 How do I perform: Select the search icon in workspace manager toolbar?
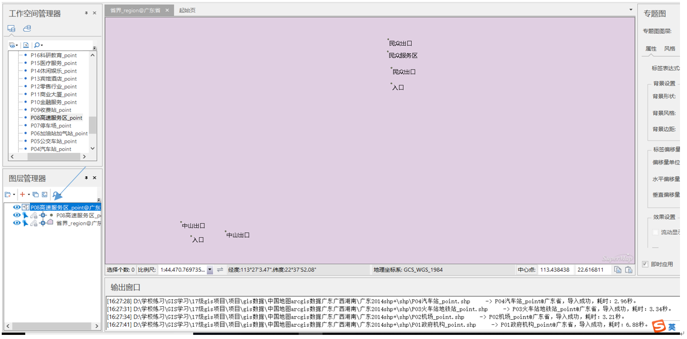(37, 45)
